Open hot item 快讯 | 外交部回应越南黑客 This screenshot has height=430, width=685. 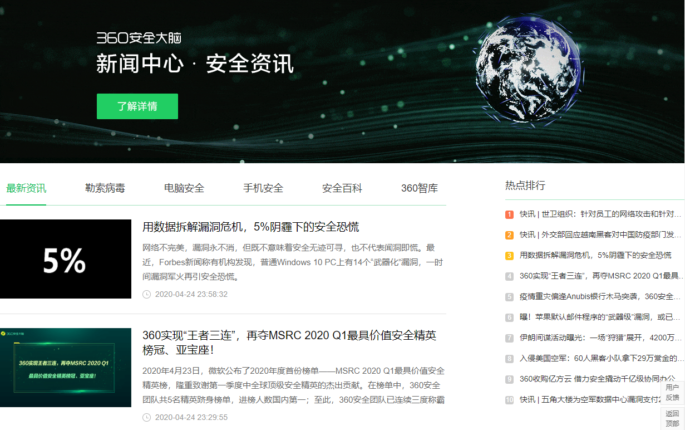pos(600,234)
